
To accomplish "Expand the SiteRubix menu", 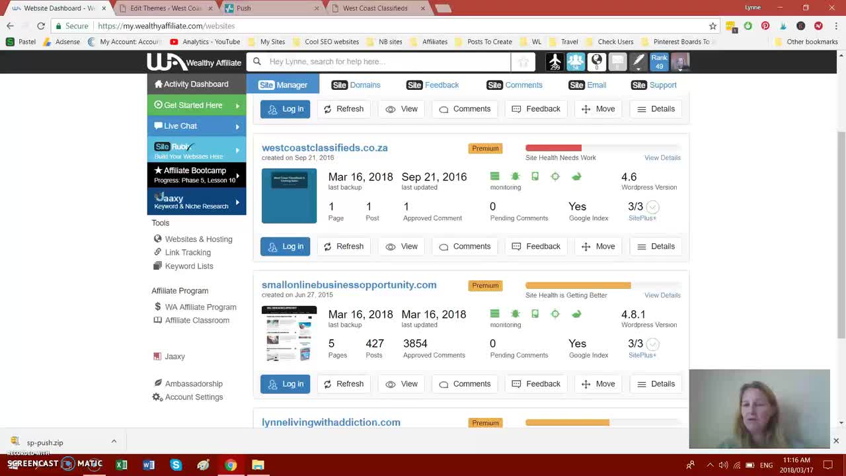I will pos(196,150).
